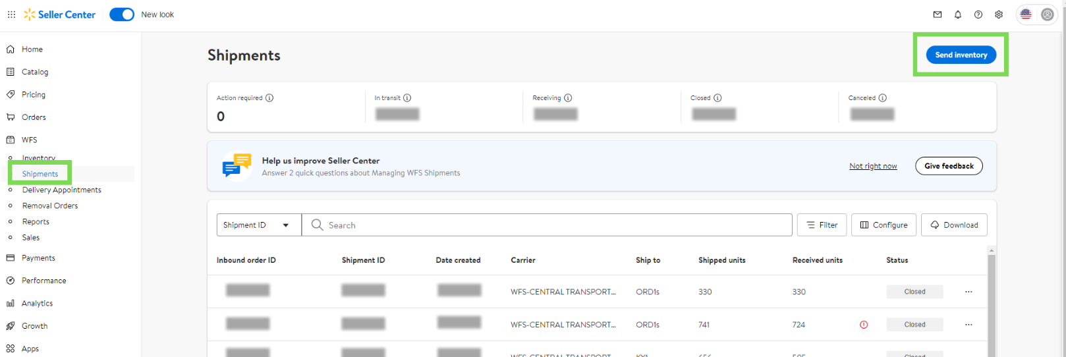Open the Payments menu item

[x=38, y=258]
